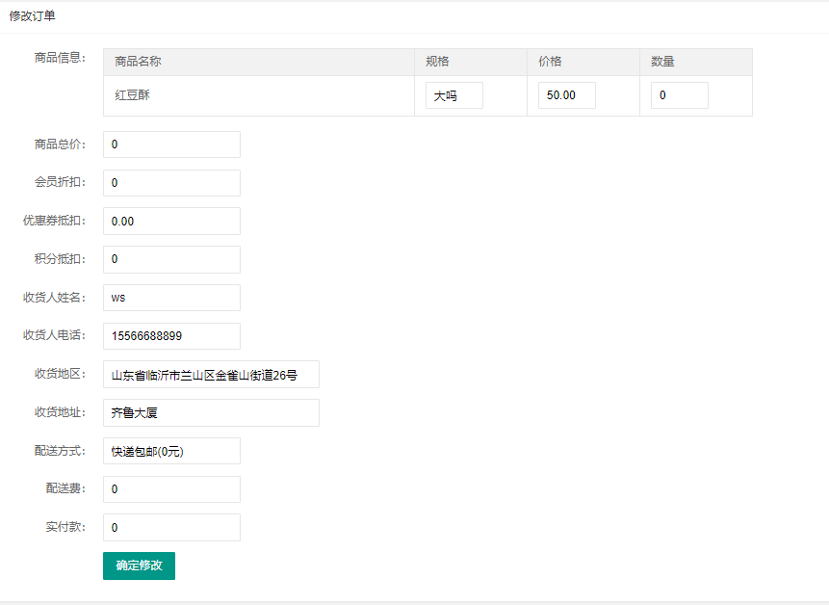Edit the 收货人姓名 field showing ws
This screenshot has height=605, width=829.
171,298
